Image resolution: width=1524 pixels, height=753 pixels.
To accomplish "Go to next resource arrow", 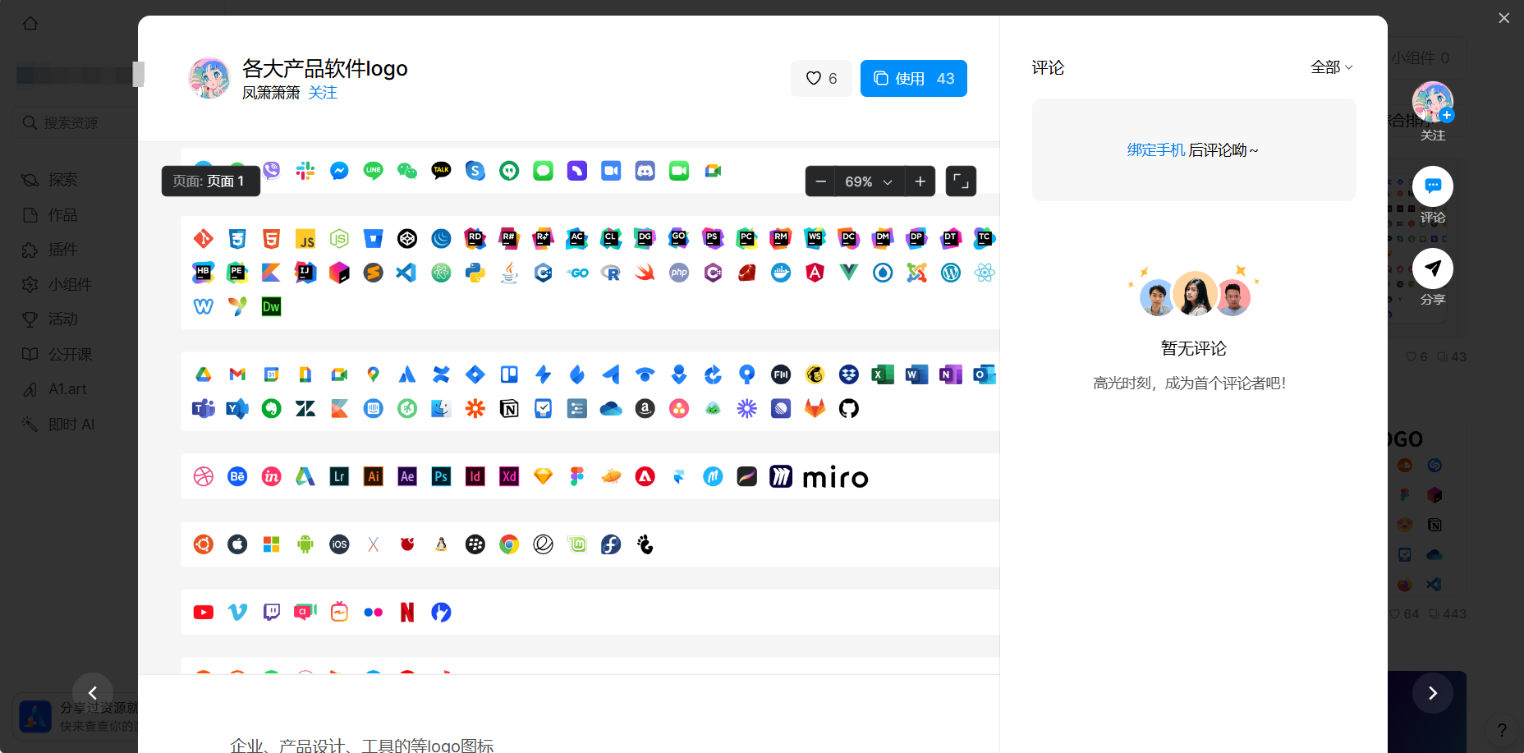I will tap(1433, 693).
